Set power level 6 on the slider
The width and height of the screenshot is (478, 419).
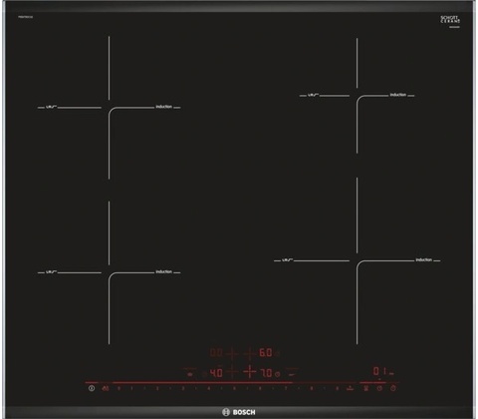(x=260, y=388)
